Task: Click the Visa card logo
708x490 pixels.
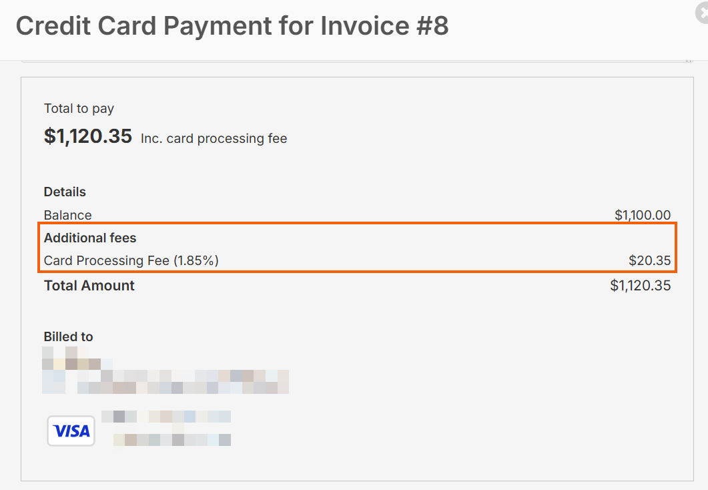Action: tap(71, 431)
